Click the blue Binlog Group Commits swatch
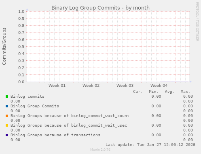201x154 pixels. point(7,106)
